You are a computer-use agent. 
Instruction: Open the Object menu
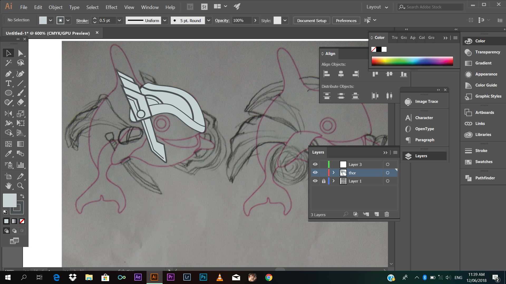[55, 7]
